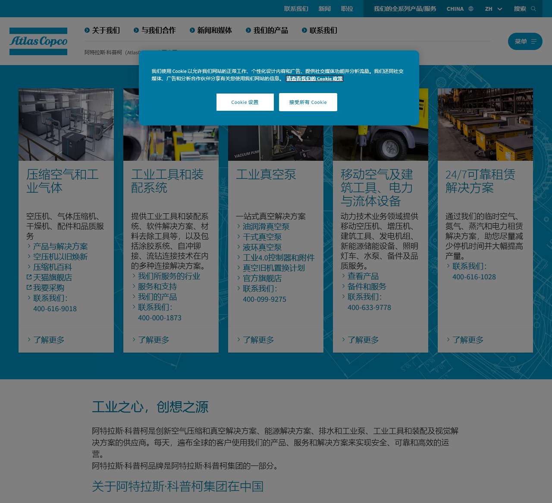The width and height of the screenshot is (552, 503).
Task: Open the 菜单 hamburger menu button
Action: (x=525, y=41)
